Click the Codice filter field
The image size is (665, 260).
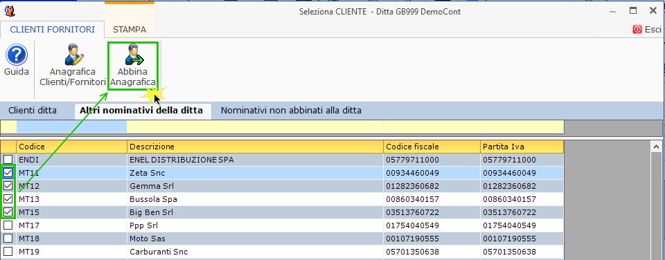71,127
